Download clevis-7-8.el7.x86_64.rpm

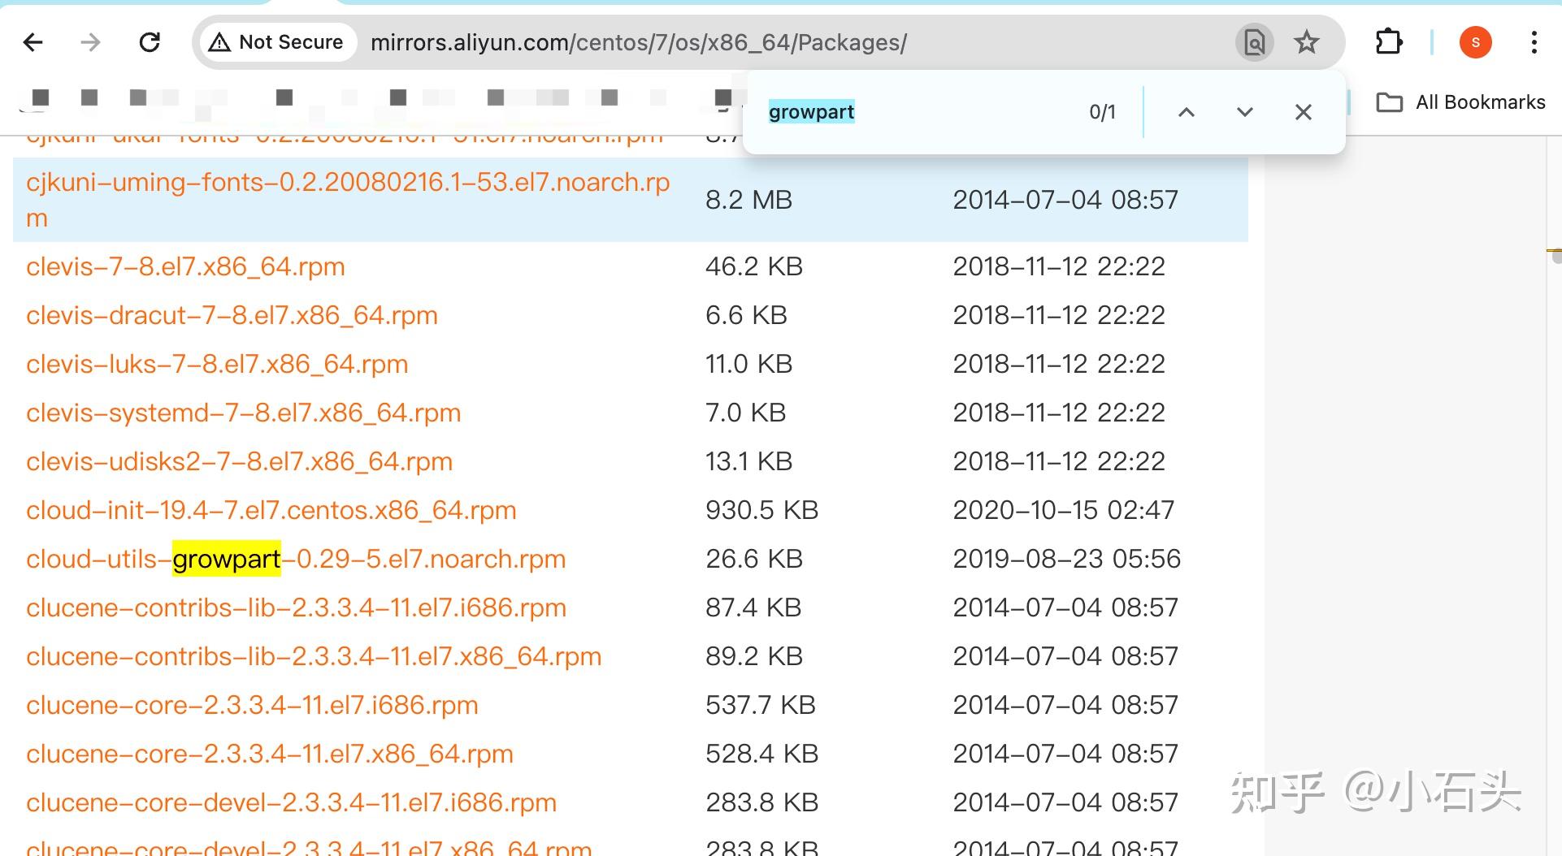(x=185, y=266)
